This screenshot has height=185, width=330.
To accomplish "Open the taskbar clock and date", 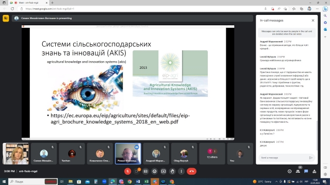I will coord(315,181).
